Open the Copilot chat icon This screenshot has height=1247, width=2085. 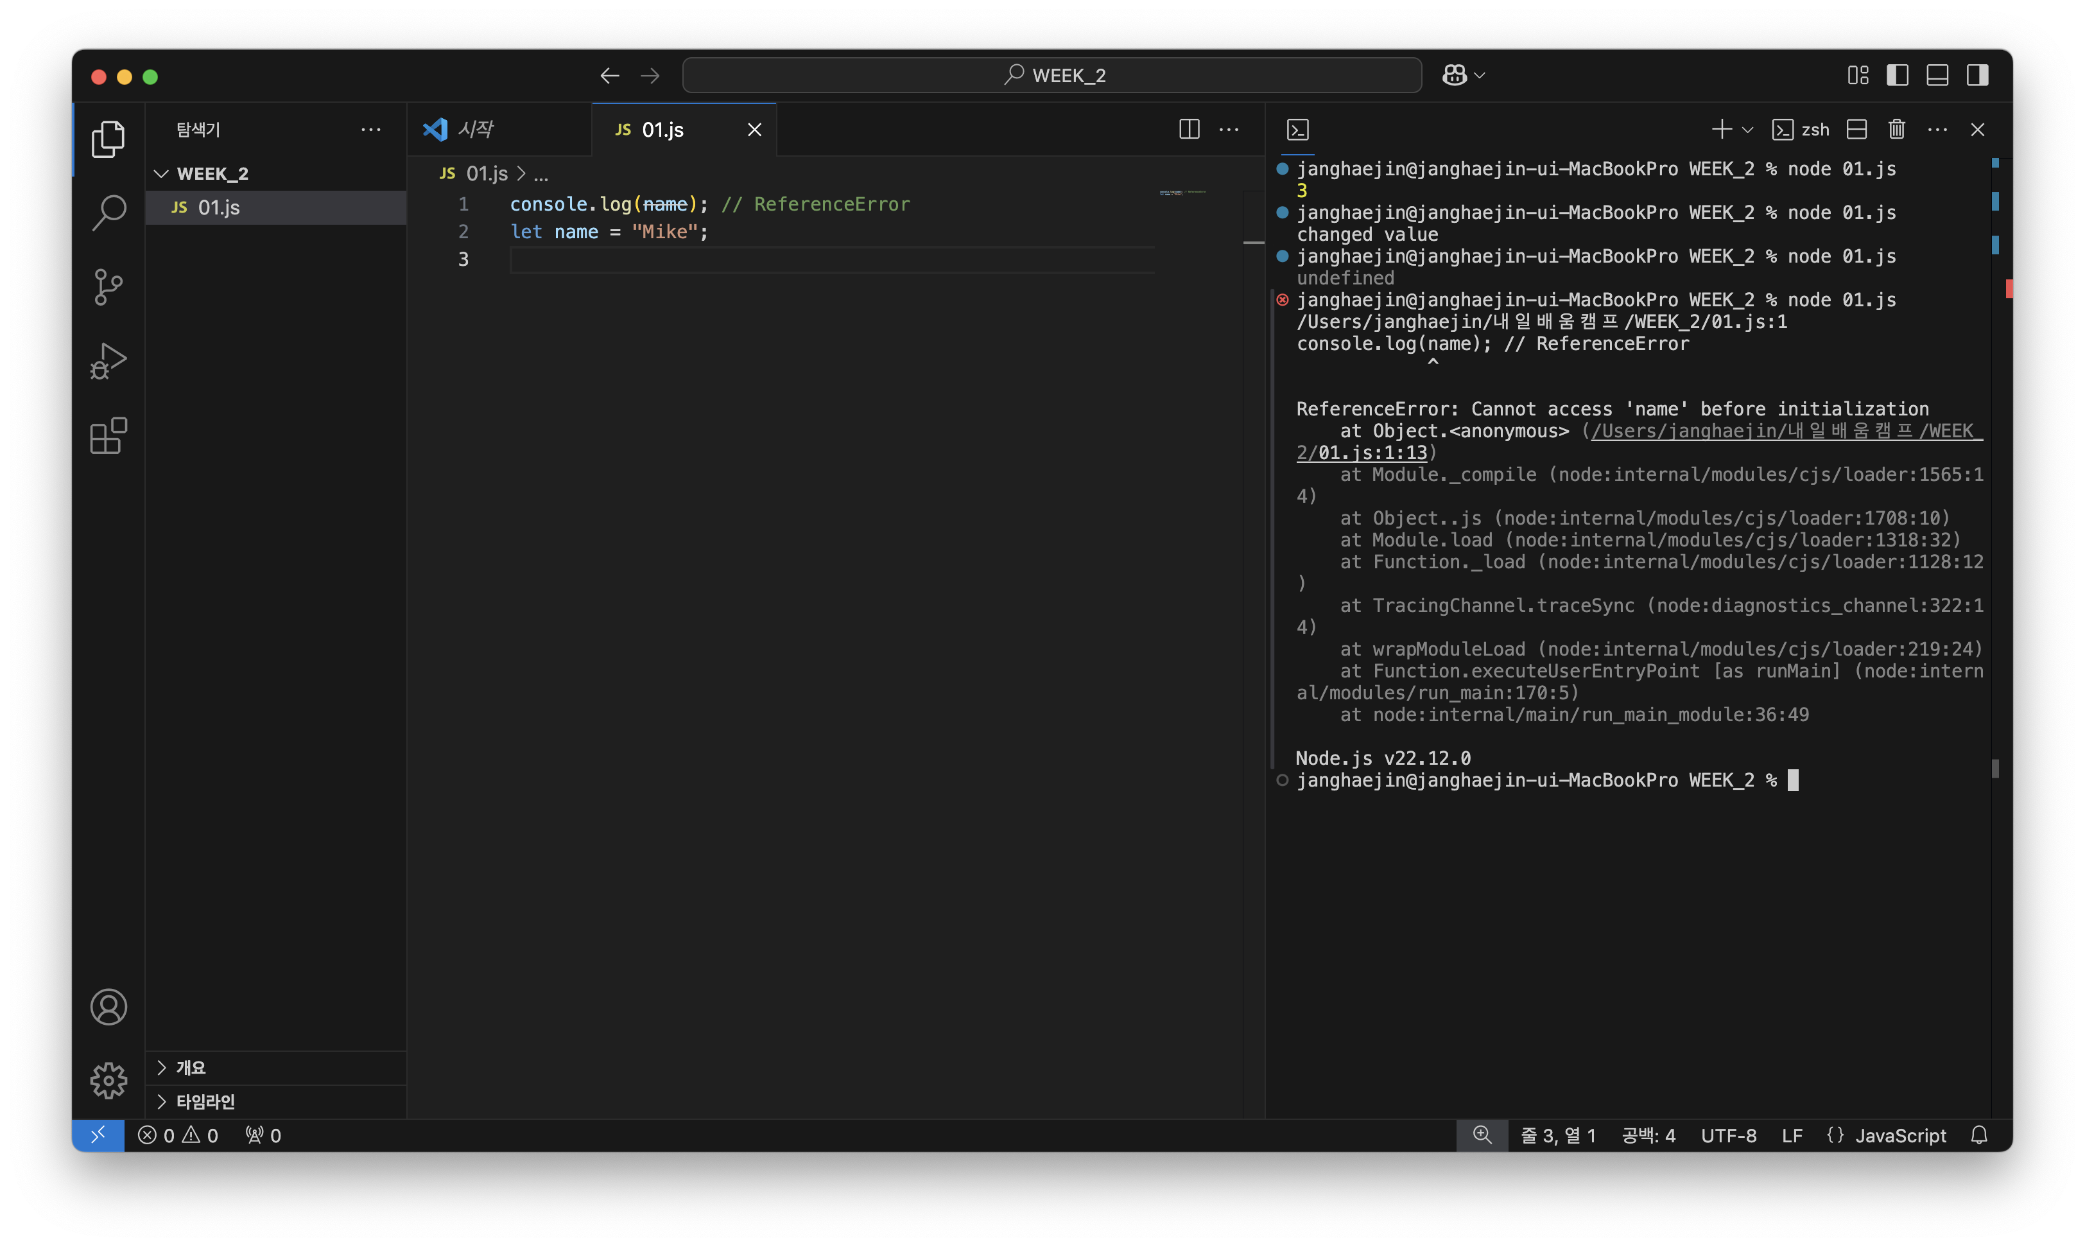pos(1454,76)
